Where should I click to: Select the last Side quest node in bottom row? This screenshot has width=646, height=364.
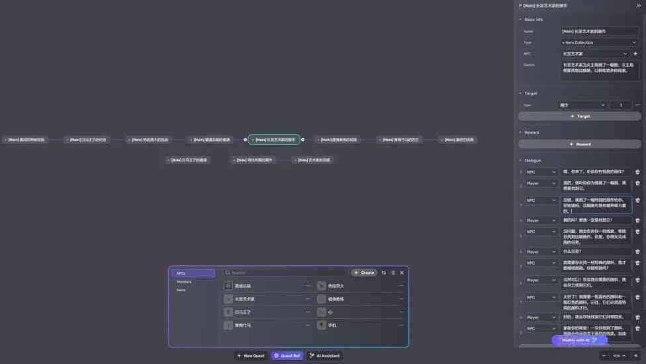[312, 160]
